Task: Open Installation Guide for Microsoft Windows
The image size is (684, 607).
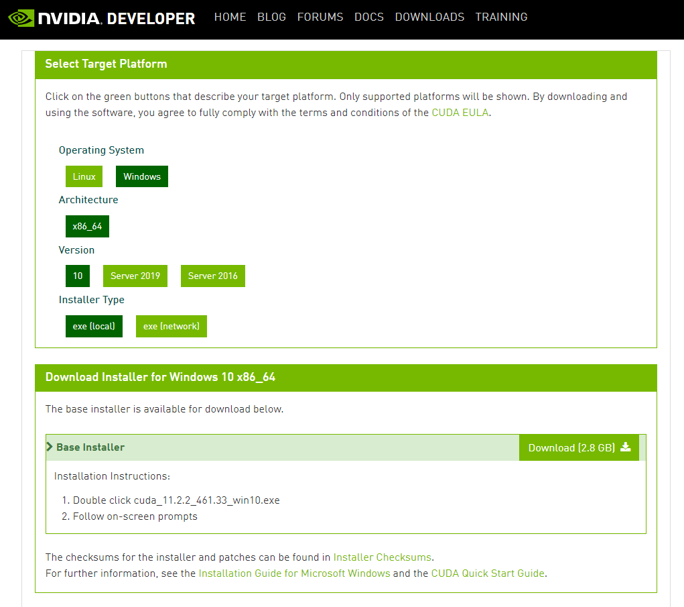Action: [x=294, y=573]
